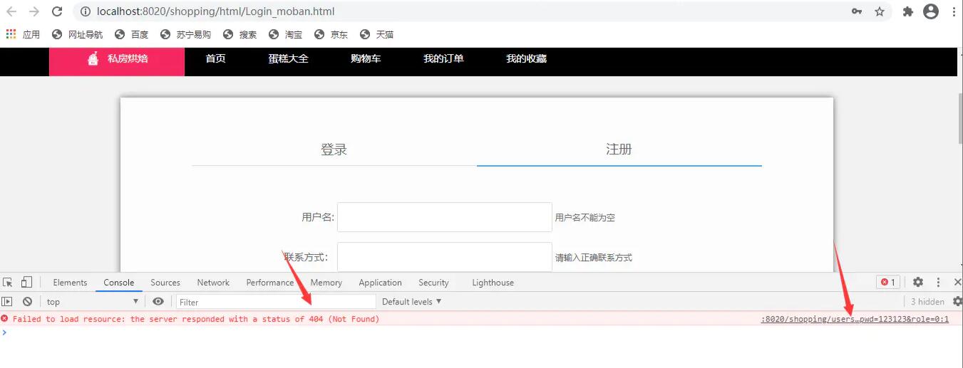Close the DevTools panel

957,282
